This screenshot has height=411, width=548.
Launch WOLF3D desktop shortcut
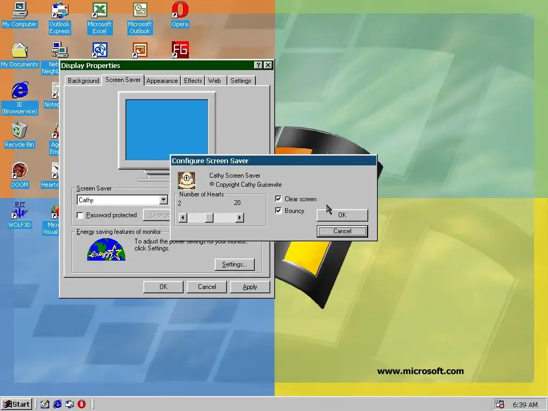[20, 215]
